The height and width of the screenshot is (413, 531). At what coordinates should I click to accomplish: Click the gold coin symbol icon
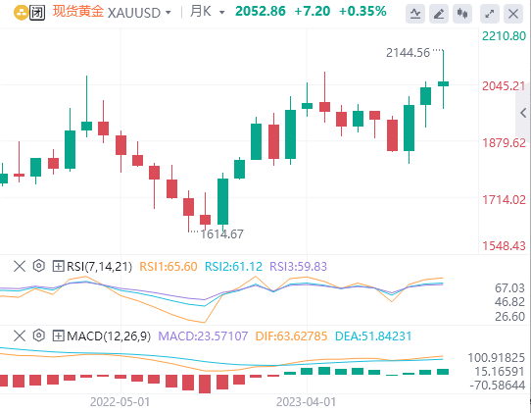(21, 13)
